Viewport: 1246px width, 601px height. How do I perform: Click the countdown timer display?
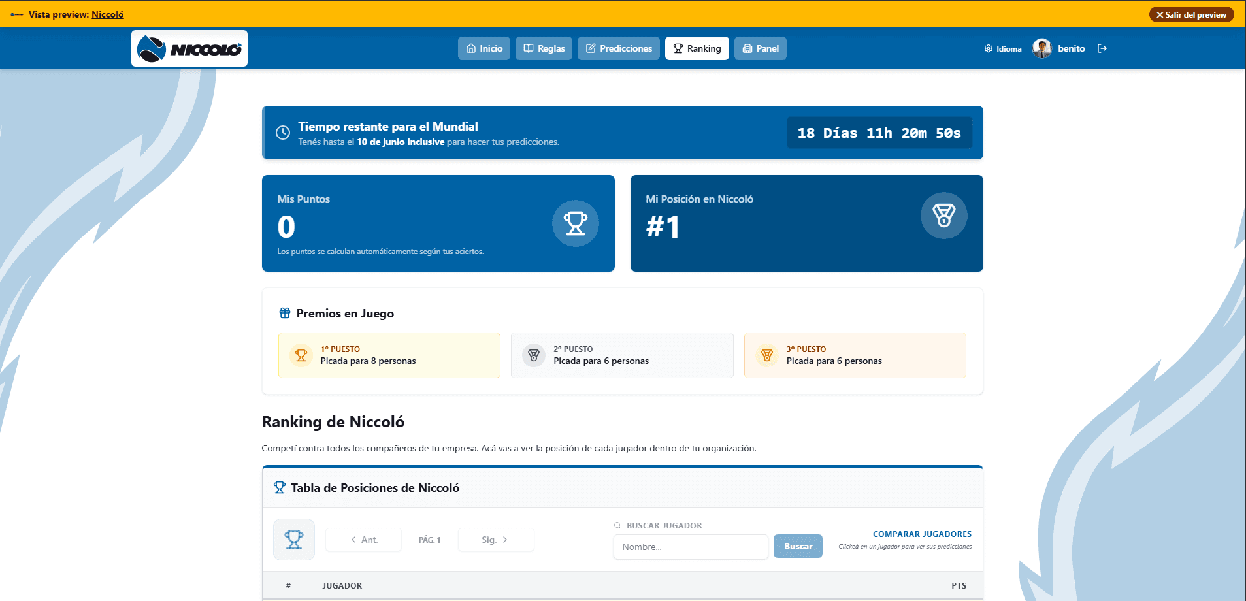click(x=879, y=133)
